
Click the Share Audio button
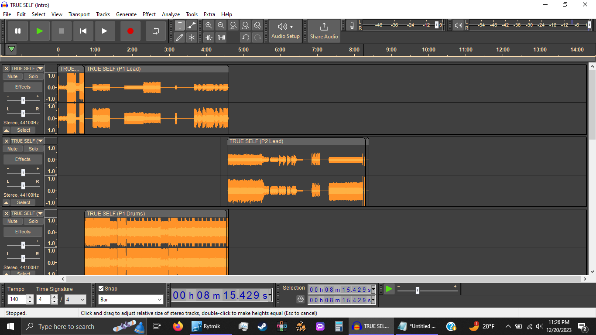click(x=324, y=31)
